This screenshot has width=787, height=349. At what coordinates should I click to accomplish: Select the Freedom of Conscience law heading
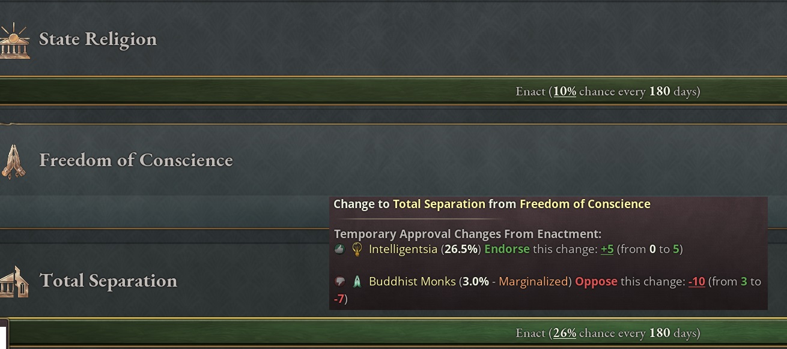pos(136,160)
